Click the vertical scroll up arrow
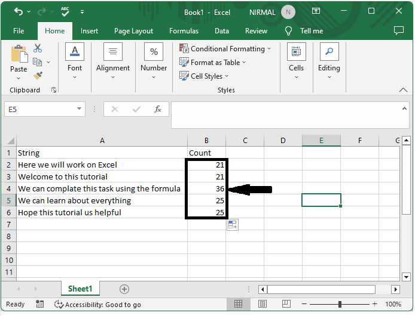Screen dimensions: 415x316 tap(406, 140)
